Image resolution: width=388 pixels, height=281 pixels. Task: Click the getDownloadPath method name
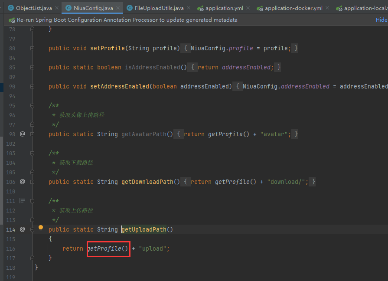pyautogui.click(x=147, y=182)
